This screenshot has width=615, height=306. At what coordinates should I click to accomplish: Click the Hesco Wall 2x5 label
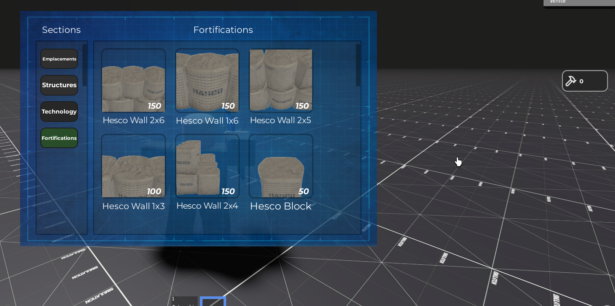pos(281,120)
